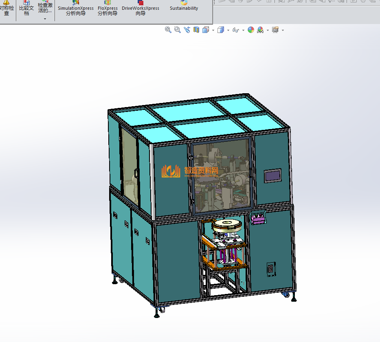Start the DriveWorksXpress 向导
Viewport: 380px width, 342px height.
point(141,8)
